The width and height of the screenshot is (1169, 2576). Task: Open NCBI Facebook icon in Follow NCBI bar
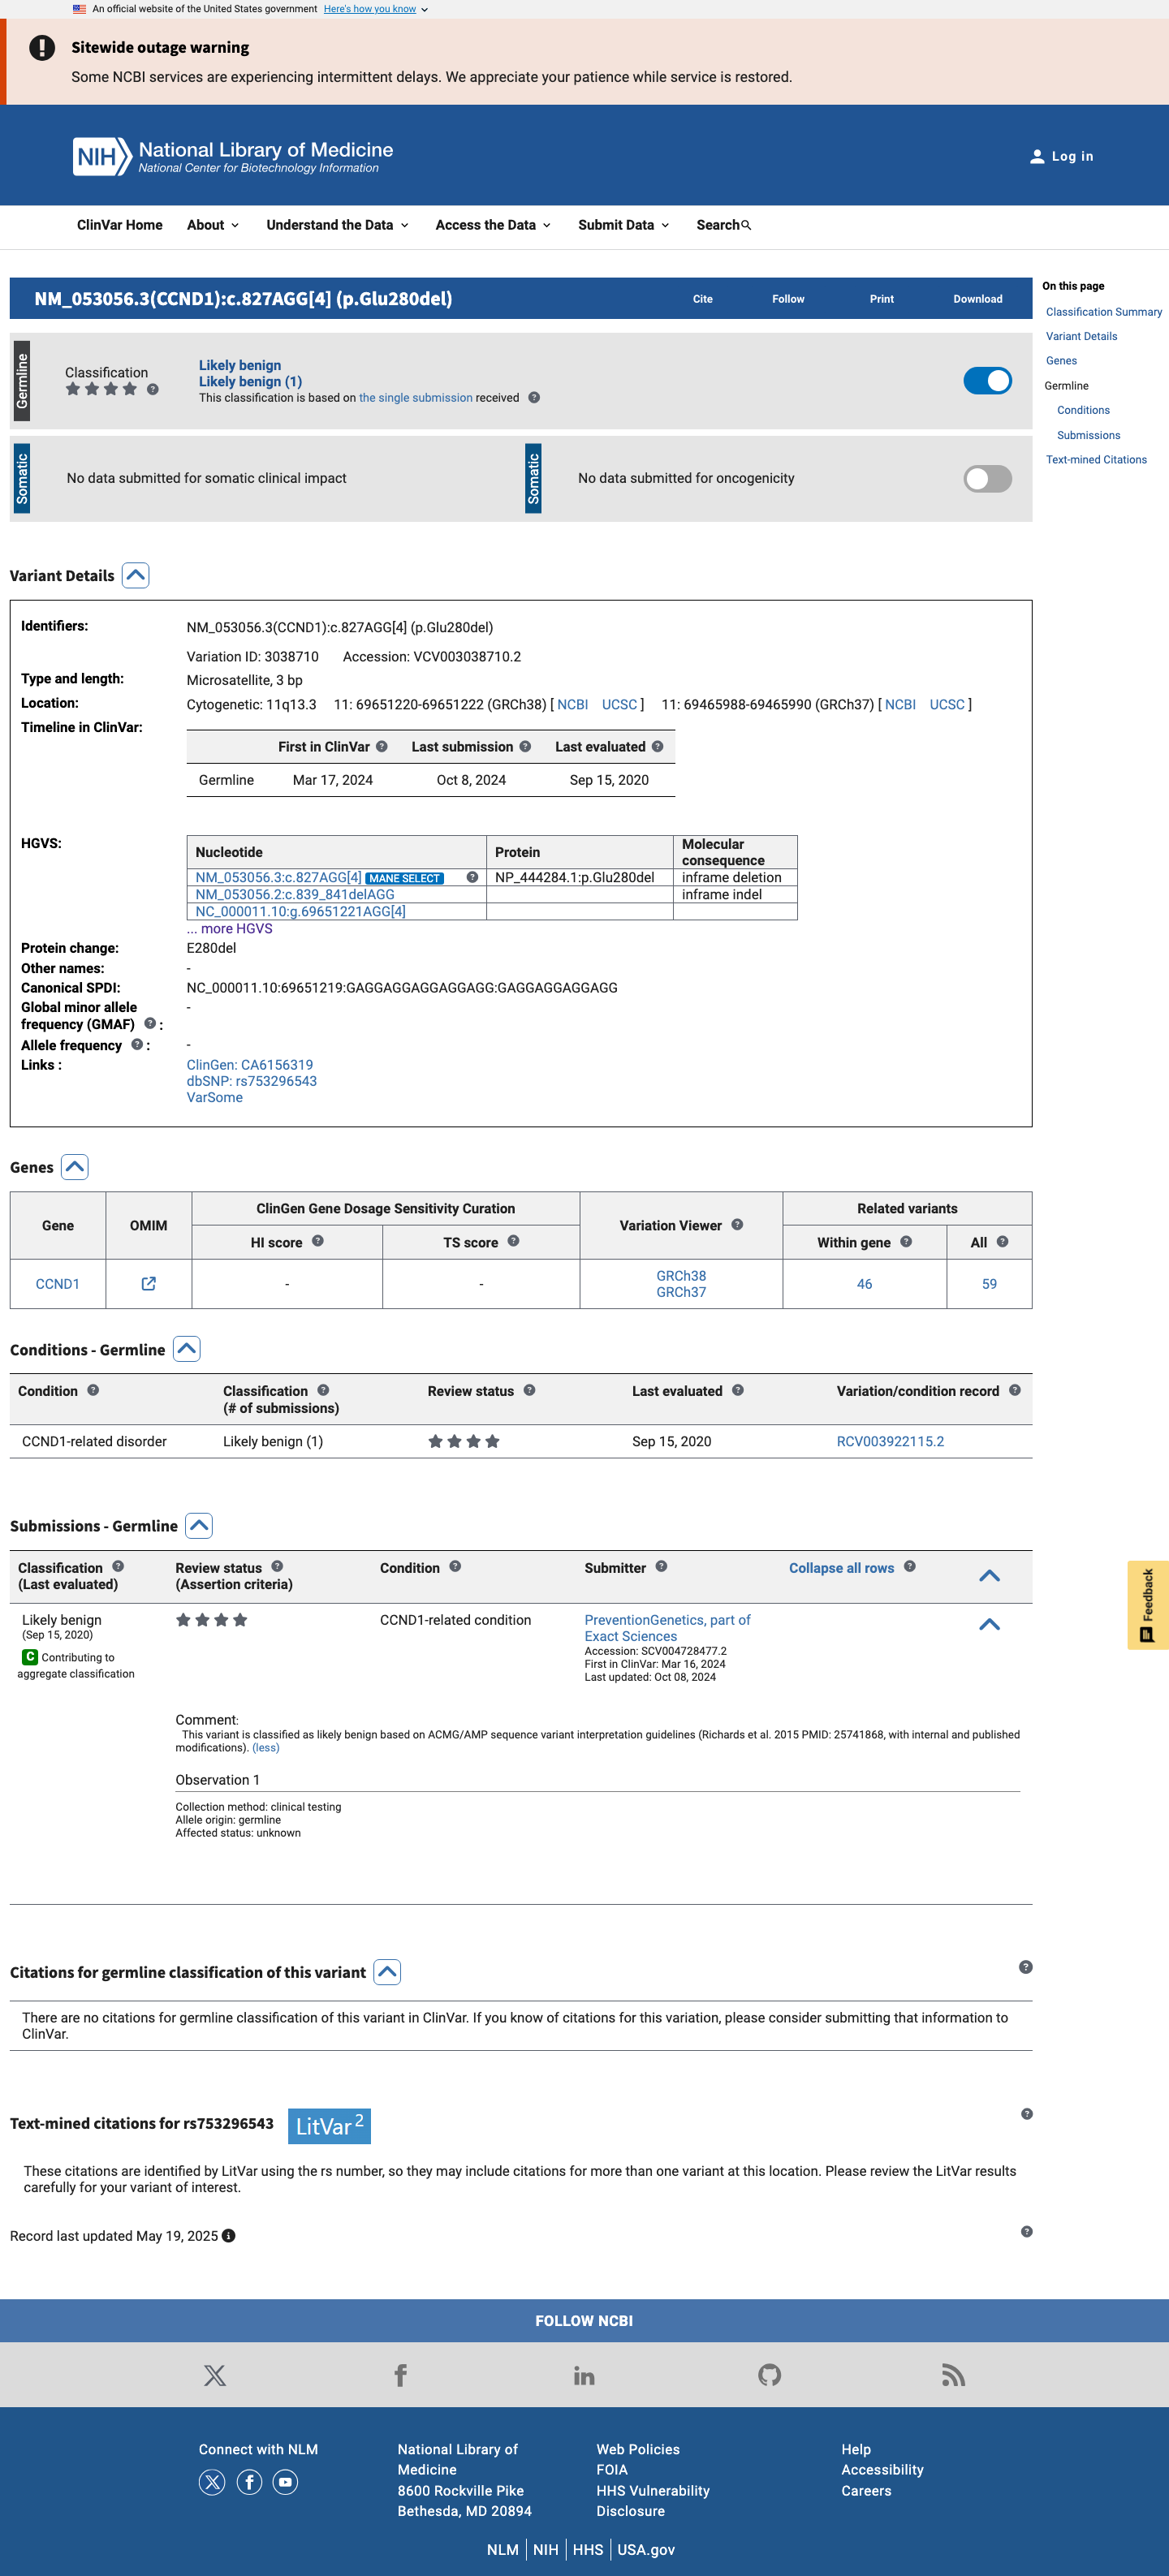click(400, 2375)
